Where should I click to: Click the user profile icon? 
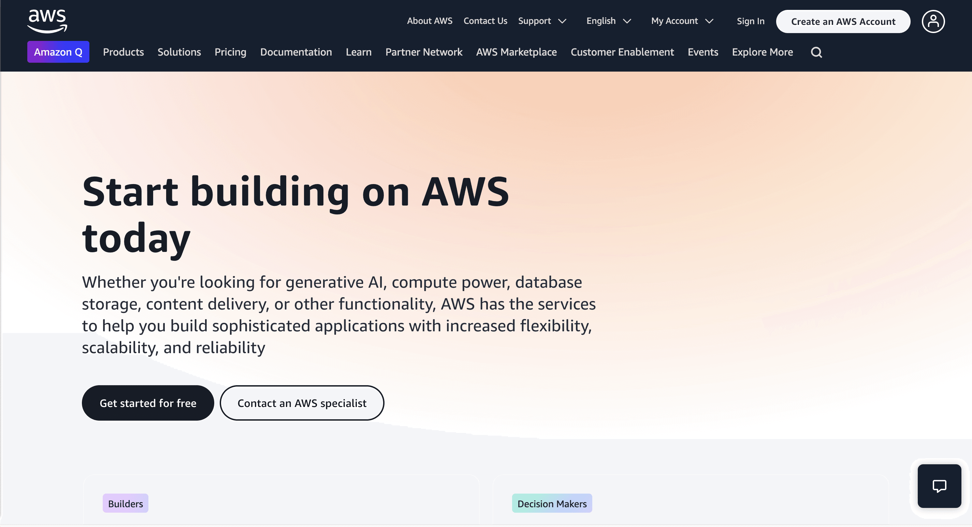tap(933, 21)
